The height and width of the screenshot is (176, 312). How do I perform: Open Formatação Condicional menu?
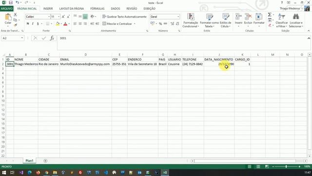[x=191, y=21]
